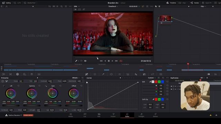
Task: Open the Color Warper palette
Action: pos(95,74)
